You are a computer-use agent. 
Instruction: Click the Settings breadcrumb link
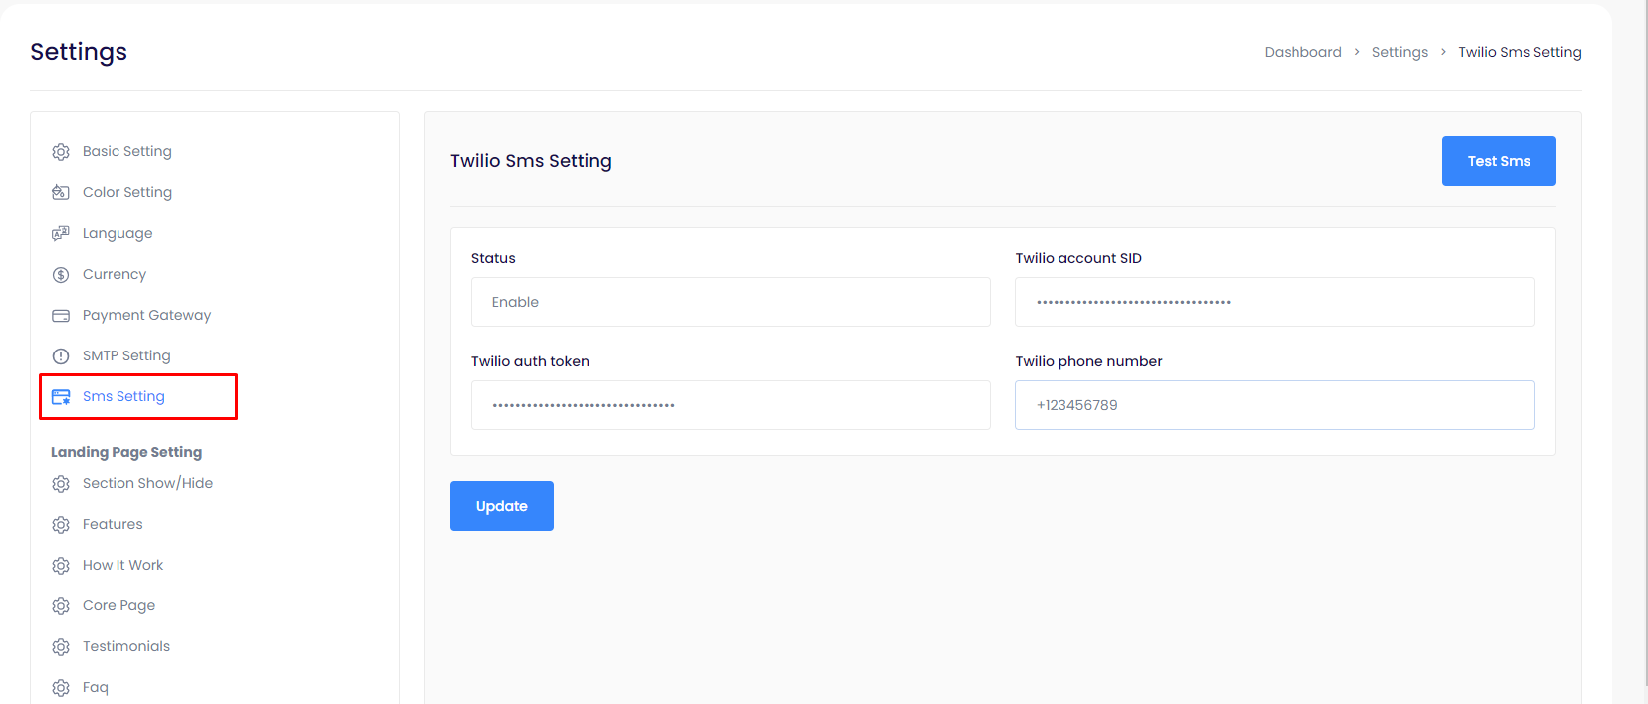[x=1399, y=52]
